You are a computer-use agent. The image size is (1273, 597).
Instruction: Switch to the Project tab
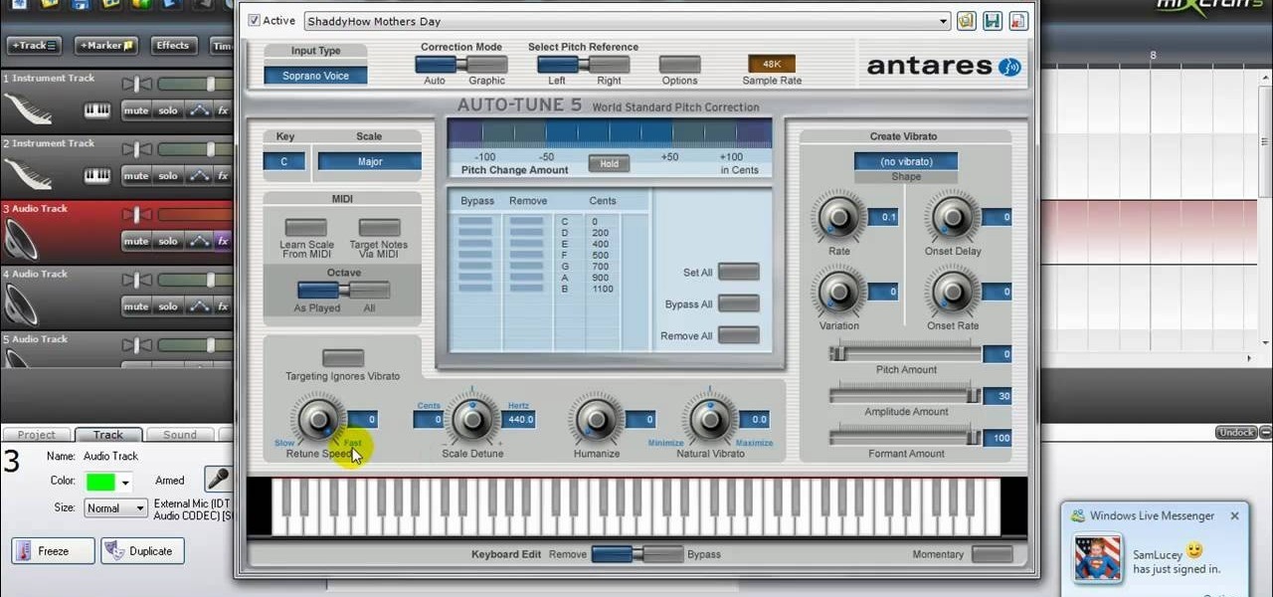click(37, 435)
